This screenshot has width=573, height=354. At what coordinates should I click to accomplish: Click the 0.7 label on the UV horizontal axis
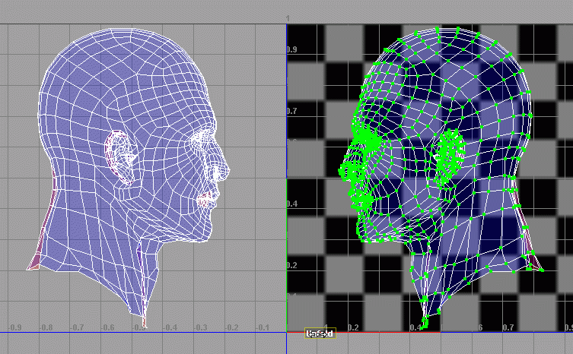click(x=508, y=327)
